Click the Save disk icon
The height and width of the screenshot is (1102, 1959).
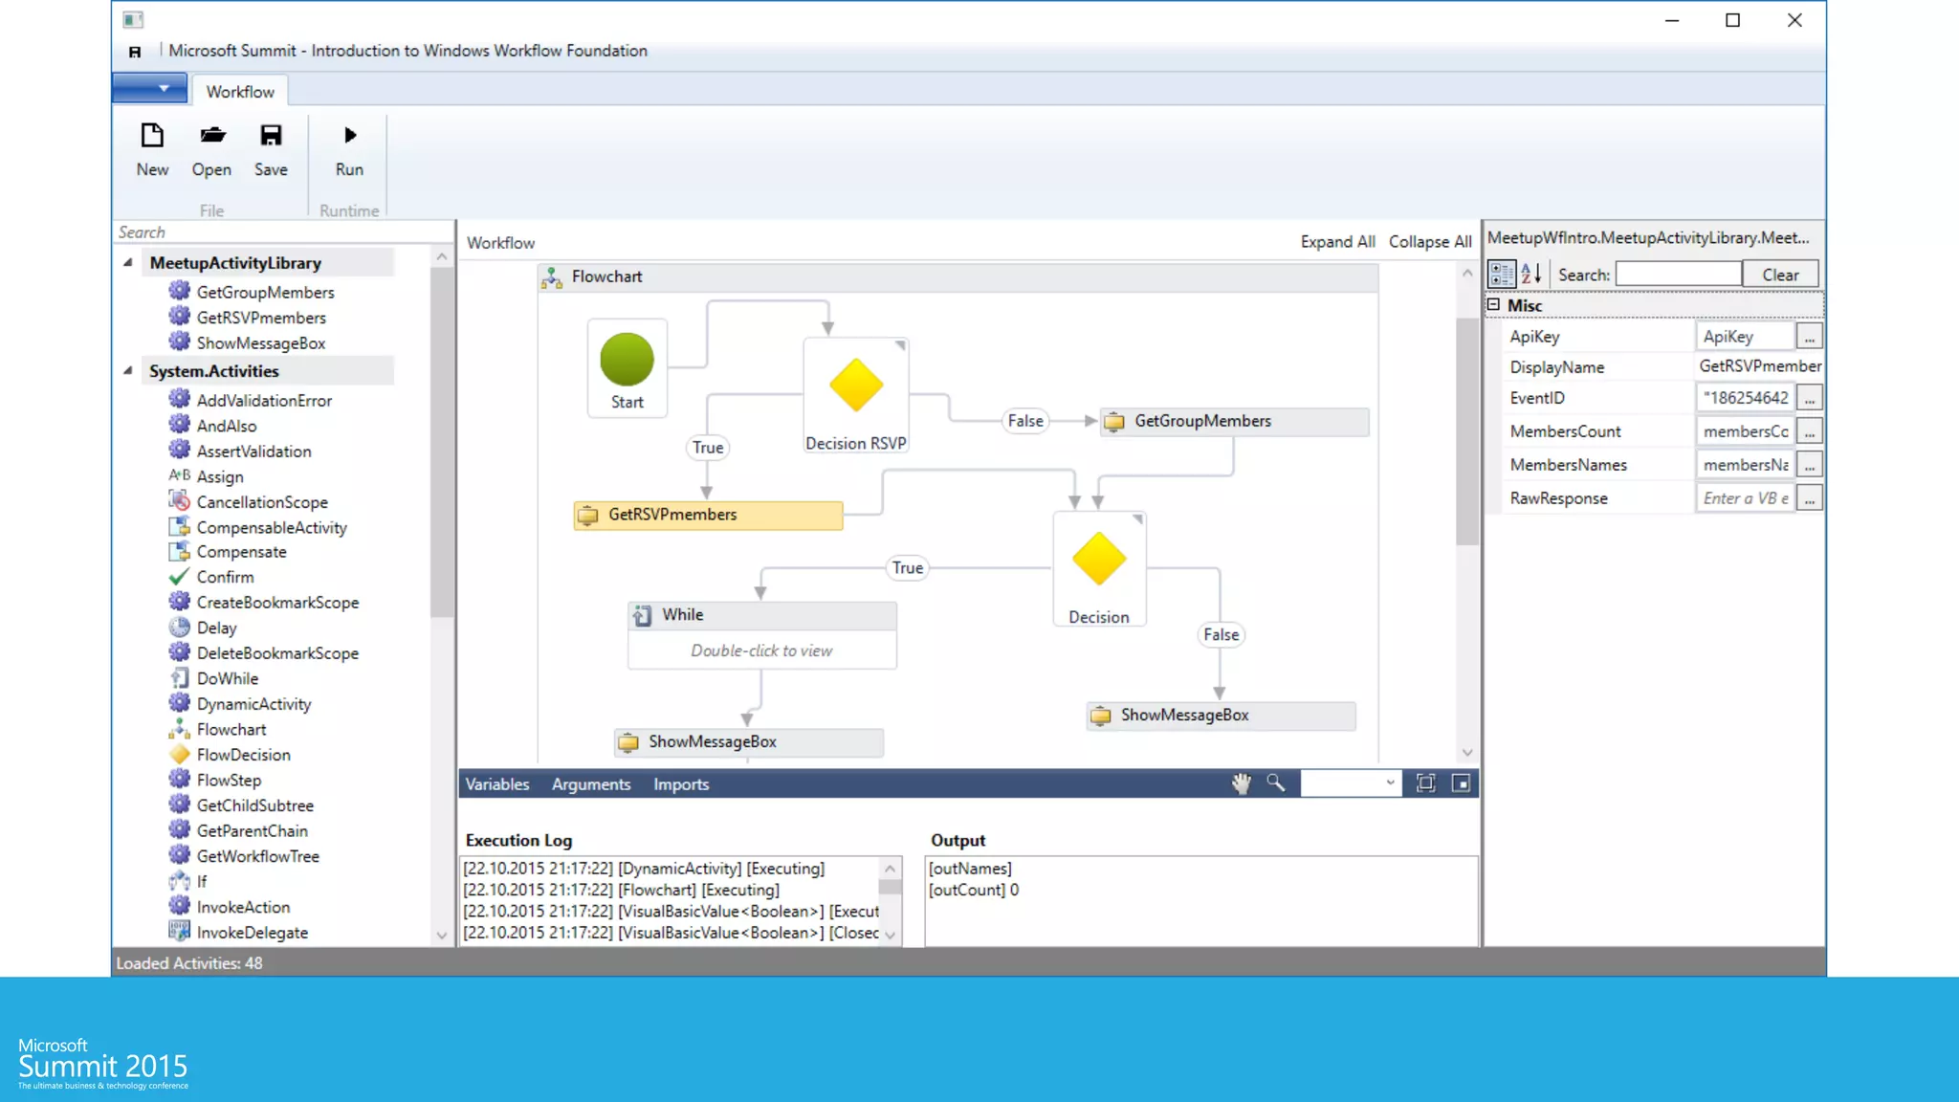(271, 136)
